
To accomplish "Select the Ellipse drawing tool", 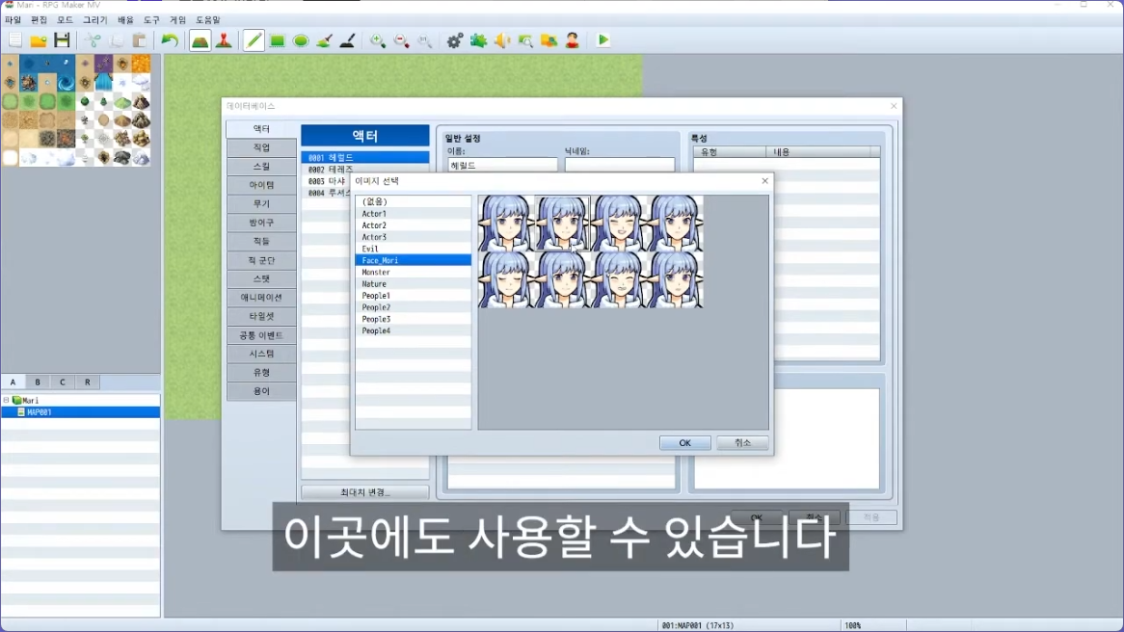I will (301, 40).
